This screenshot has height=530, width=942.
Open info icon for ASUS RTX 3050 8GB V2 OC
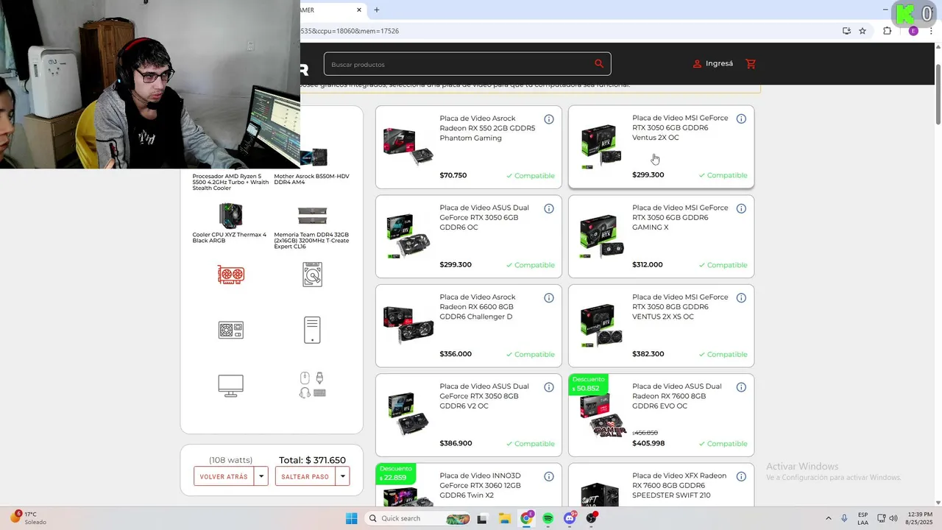point(549,387)
